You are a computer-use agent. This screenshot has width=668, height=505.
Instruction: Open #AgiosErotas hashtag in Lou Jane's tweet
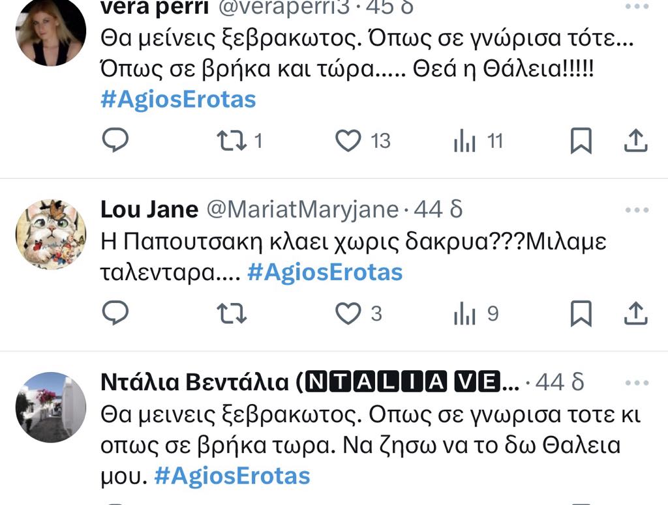[x=325, y=272]
